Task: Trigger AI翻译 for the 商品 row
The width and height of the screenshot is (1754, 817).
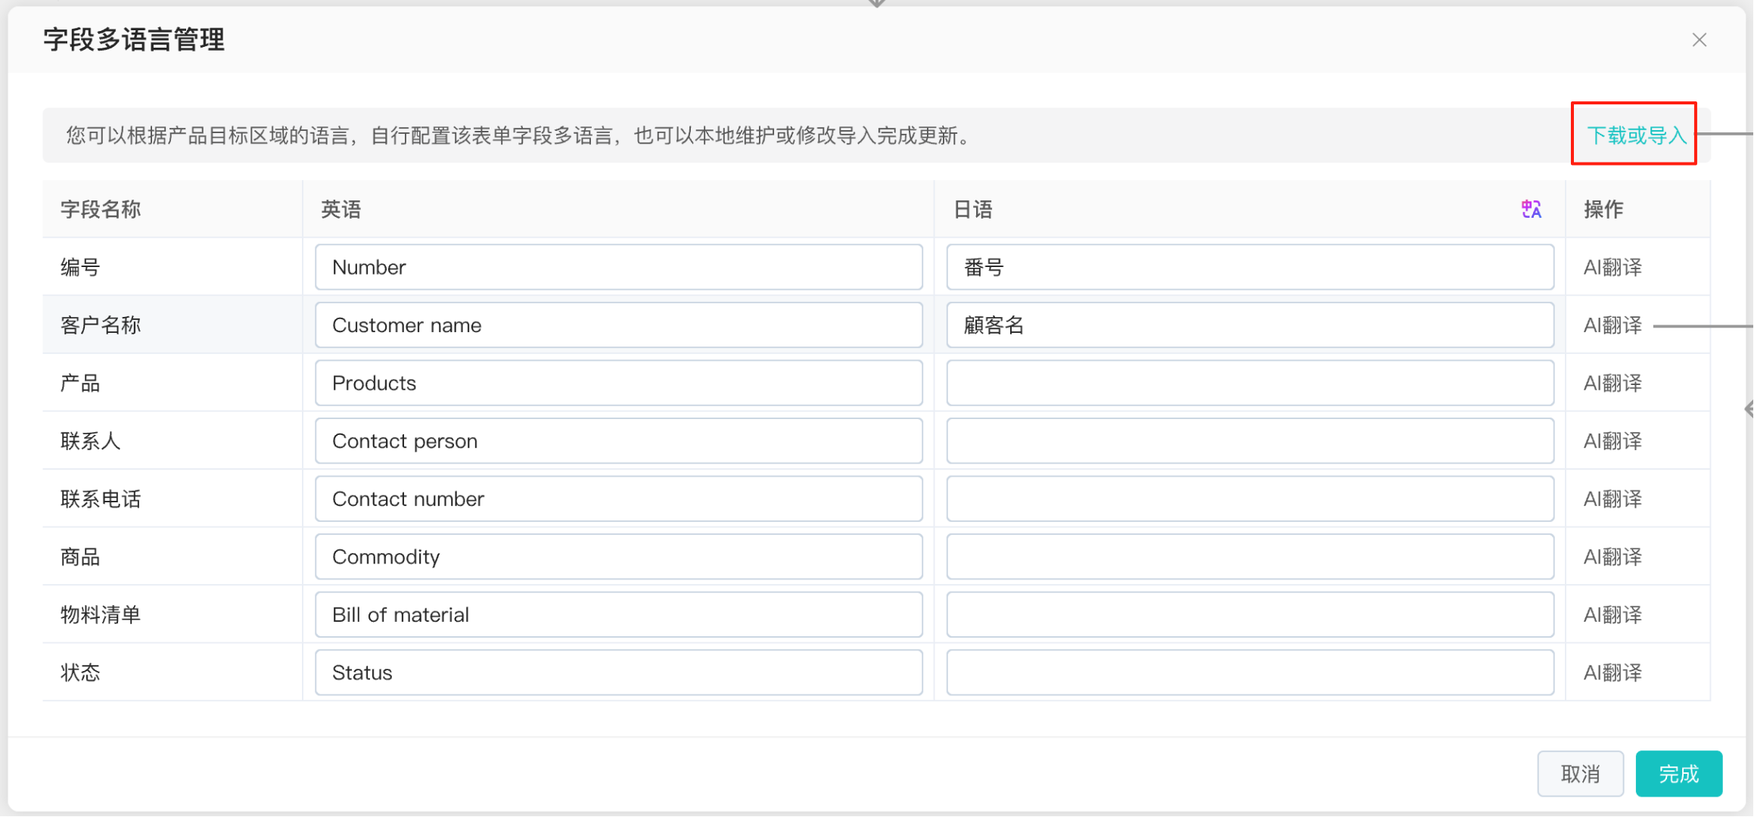Action: (x=1612, y=558)
